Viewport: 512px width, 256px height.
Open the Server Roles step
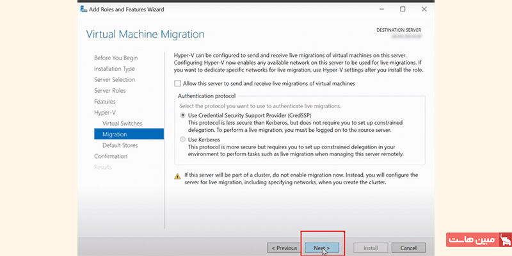click(109, 91)
